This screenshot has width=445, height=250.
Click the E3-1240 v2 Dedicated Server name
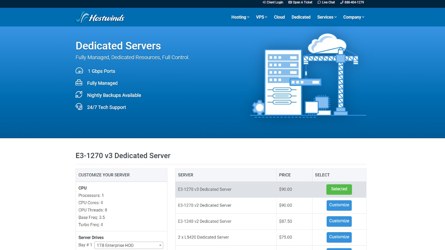[205, 221]
